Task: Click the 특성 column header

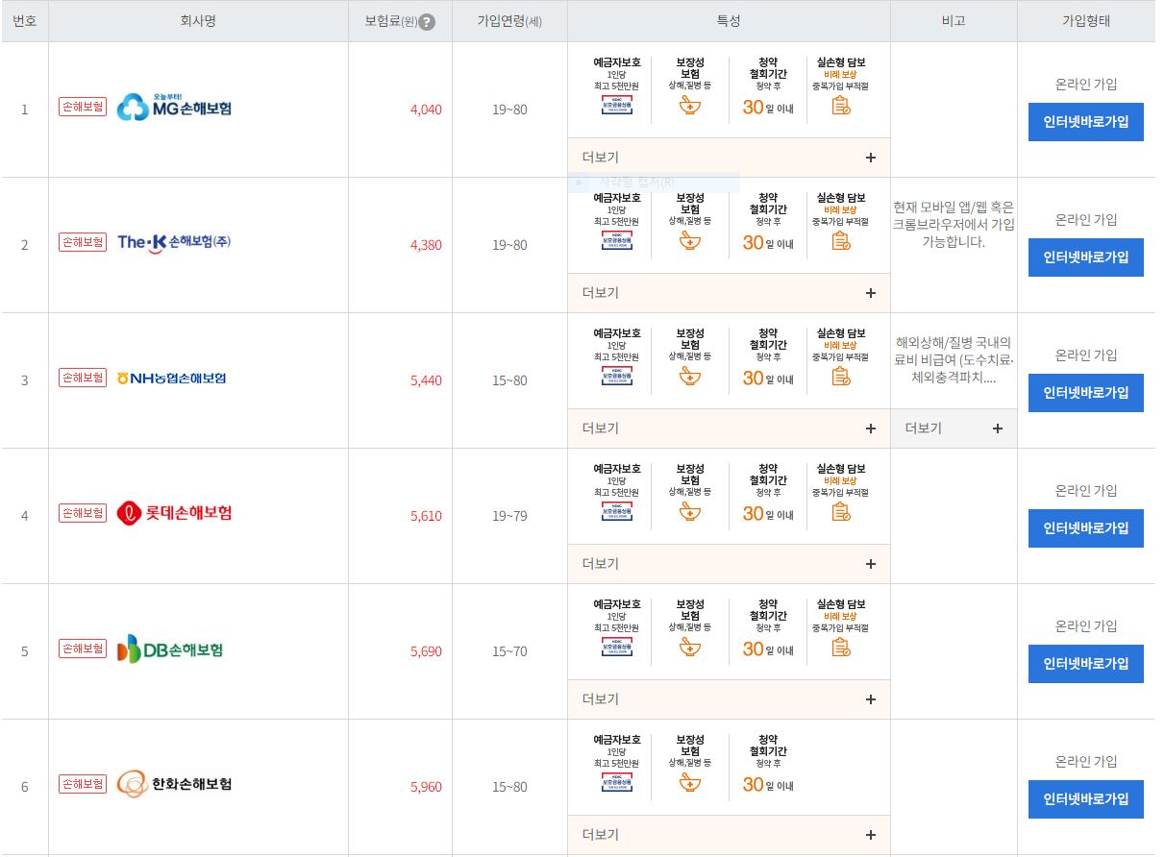Action: [x=729, y=21]
